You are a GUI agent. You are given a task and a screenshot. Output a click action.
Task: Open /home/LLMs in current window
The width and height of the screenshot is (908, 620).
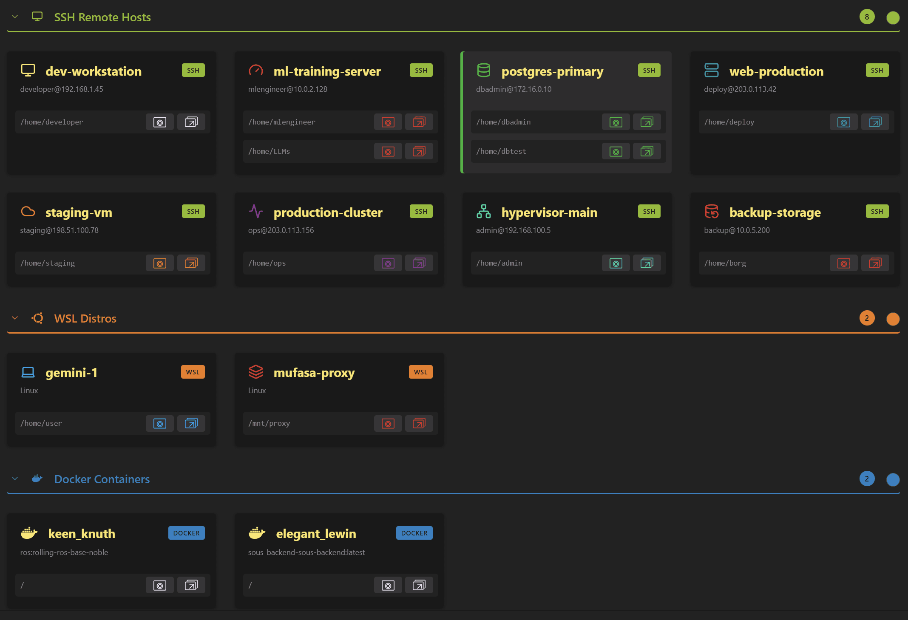(388, 152)
